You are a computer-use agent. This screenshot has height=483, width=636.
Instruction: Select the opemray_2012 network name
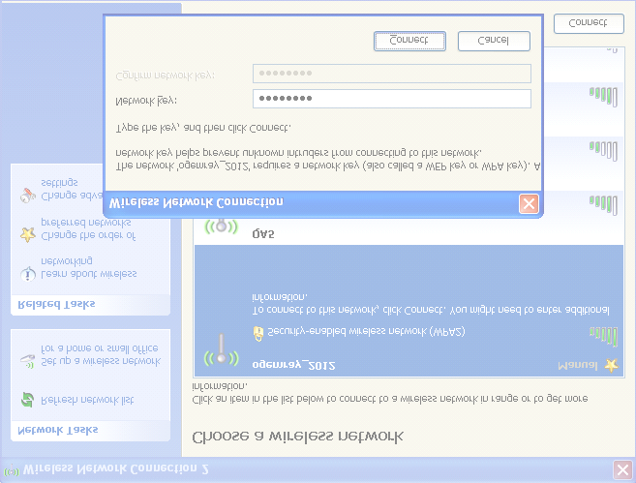pyautogui.click(x=293, y=365)
